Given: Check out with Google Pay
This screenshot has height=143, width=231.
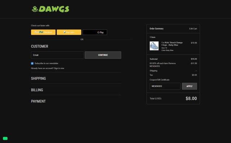Looking at the screenshot, I should 95,32.
